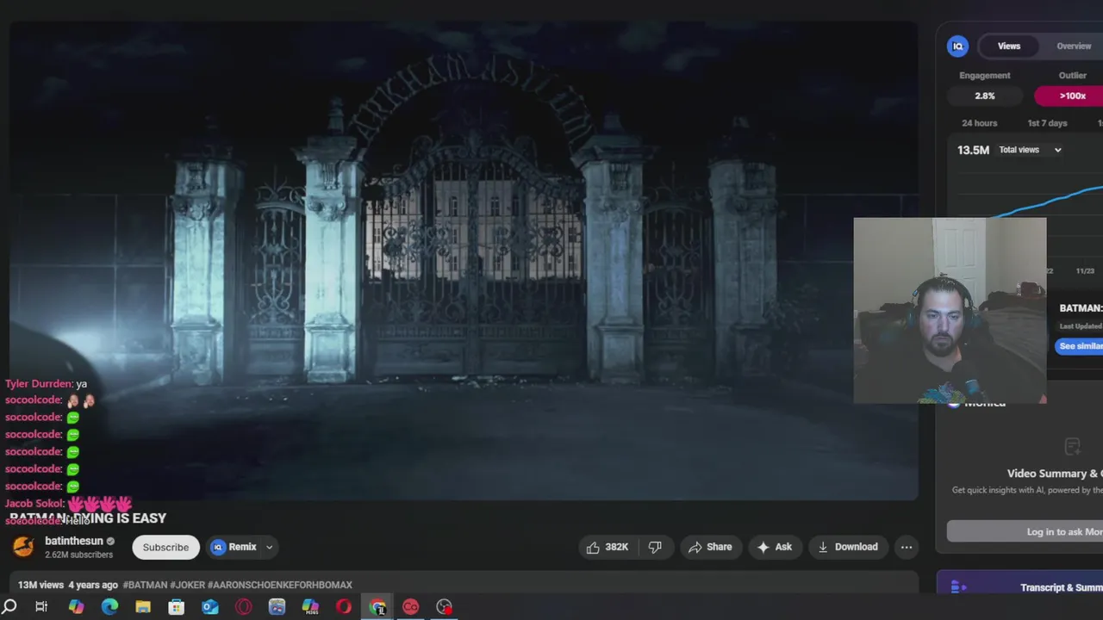Click the #JOKER hashtag
This screenshot has width=1103, height=620.
(x=187, y=585)
